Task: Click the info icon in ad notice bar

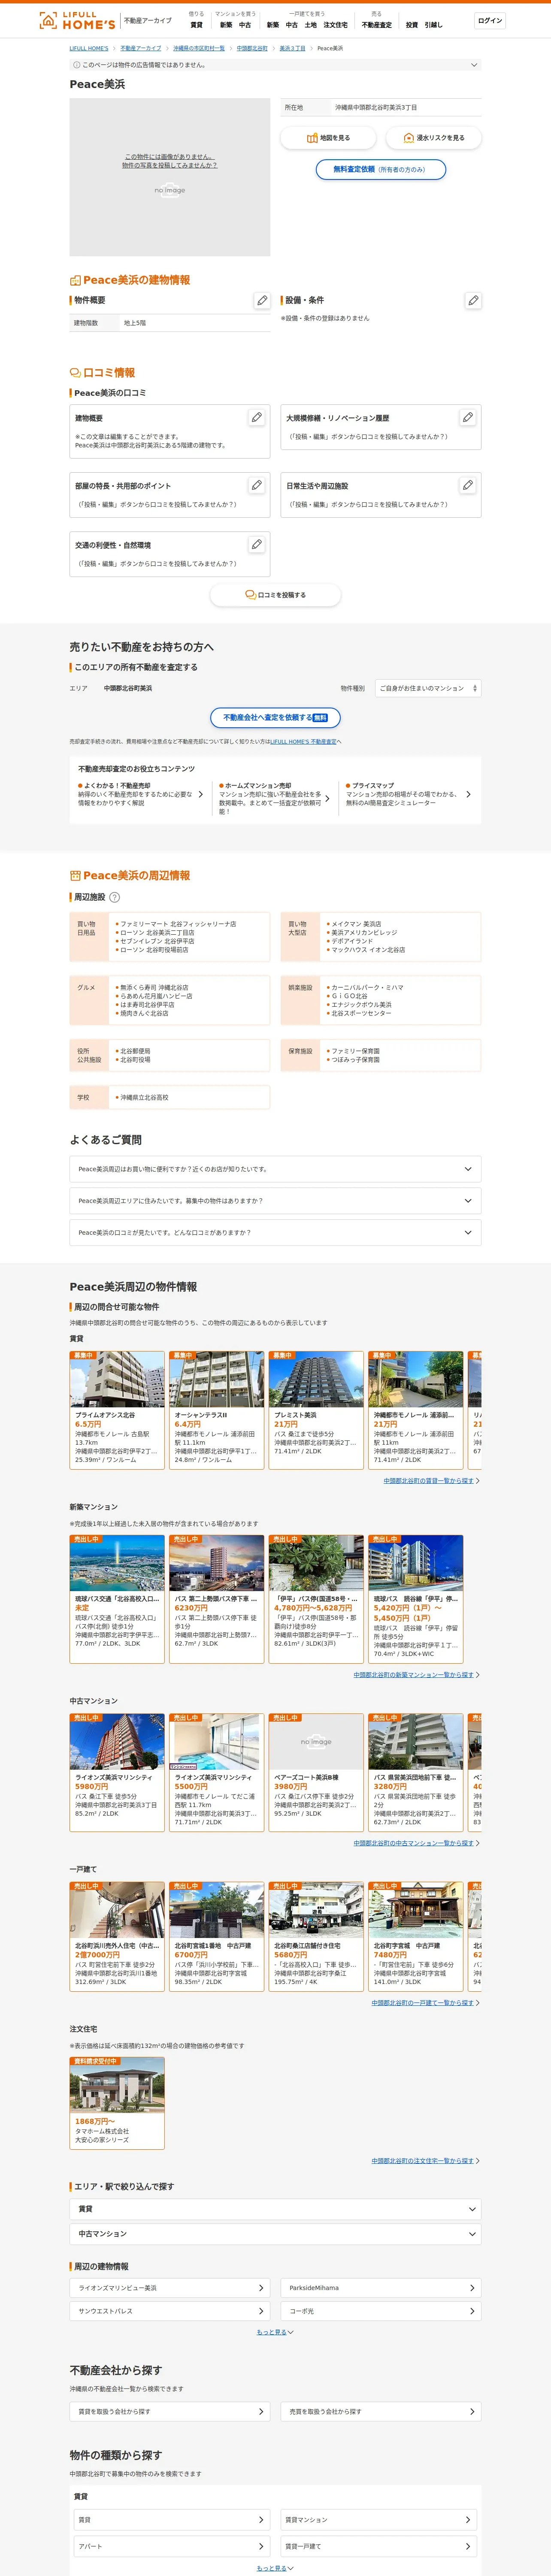Action: (76, 65)
